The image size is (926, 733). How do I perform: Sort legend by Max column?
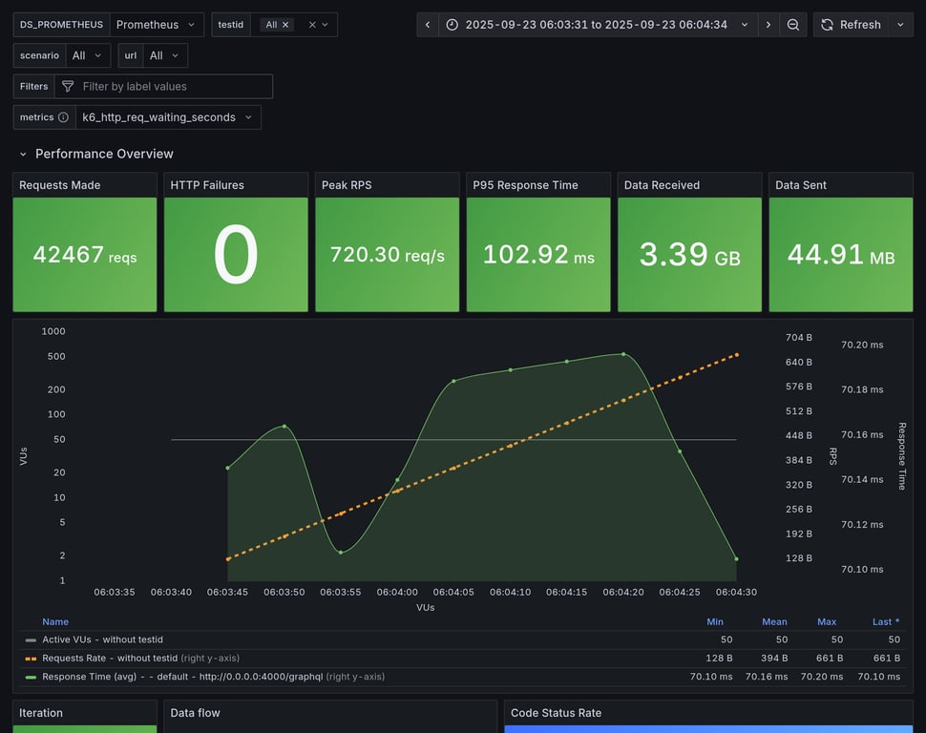[826, 622]
